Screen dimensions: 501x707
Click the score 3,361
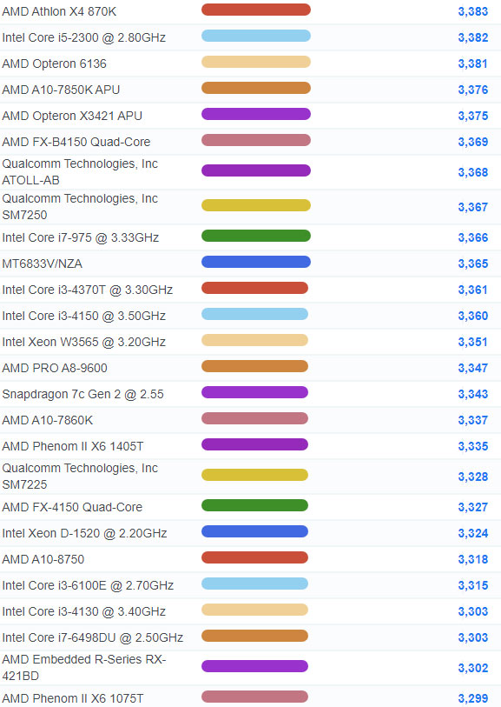click(473, 290)
